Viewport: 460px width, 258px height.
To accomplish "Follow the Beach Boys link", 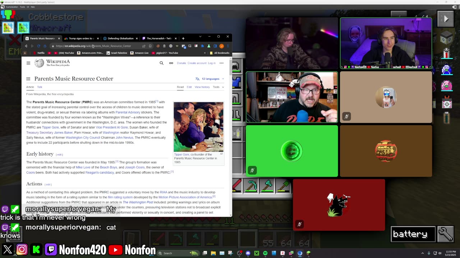I will click(109, 167).
